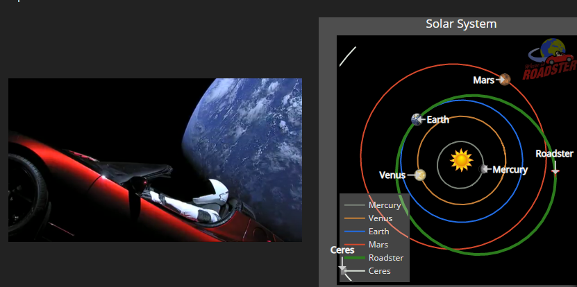This screenshot has width=577, height=287.
Task: Click the Sun icon at orbit center
Action: coord(461,161)
